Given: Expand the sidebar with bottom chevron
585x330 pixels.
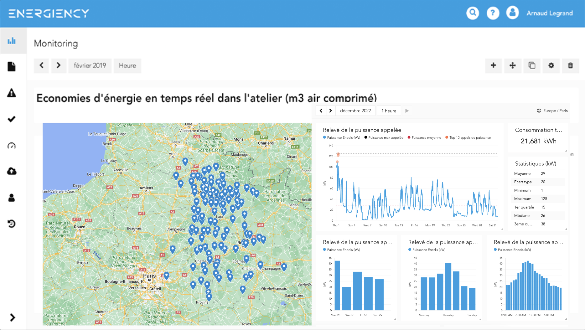Looking at the screenshot, I should (x=13, y=317).
